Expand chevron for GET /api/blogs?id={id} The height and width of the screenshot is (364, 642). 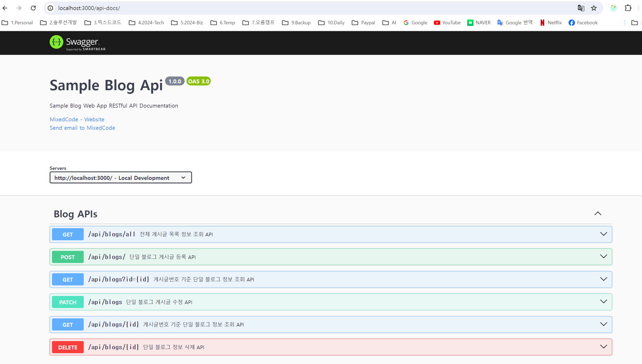[x=603, y=279]
